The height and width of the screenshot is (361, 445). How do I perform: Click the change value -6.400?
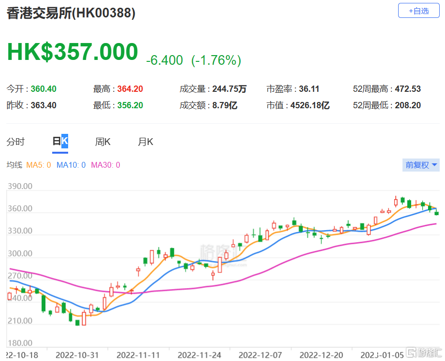tap(164, 60)
